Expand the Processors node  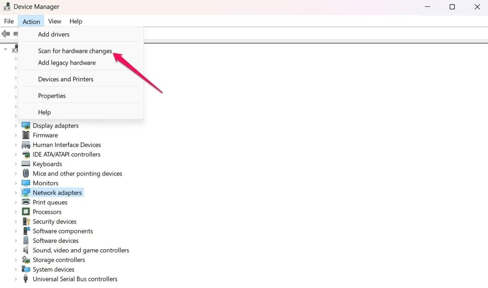[x=16, y=212]
